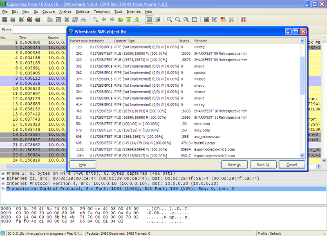327x236 pixels.
Task: Open the Analyze menu
Action: tap(65, 12)
